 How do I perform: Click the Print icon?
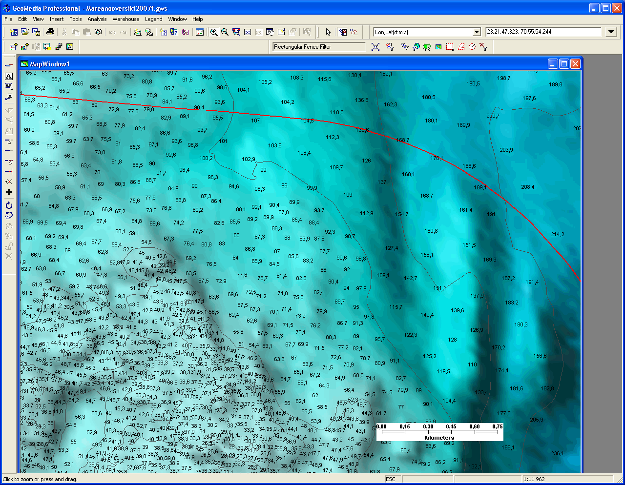tap(50, 32)
